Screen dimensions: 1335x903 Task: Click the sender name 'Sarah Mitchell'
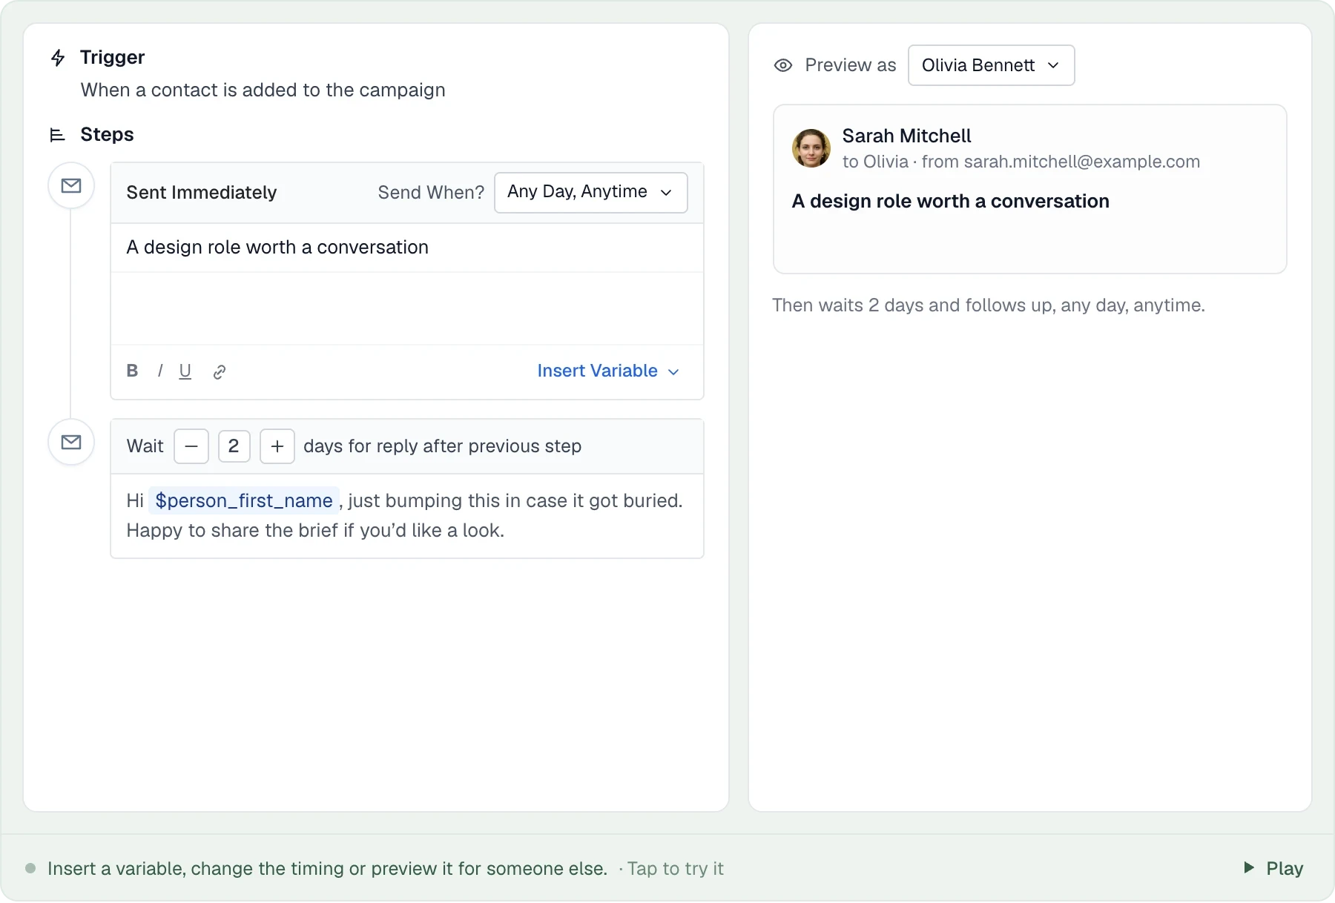(x=906, y=136)
